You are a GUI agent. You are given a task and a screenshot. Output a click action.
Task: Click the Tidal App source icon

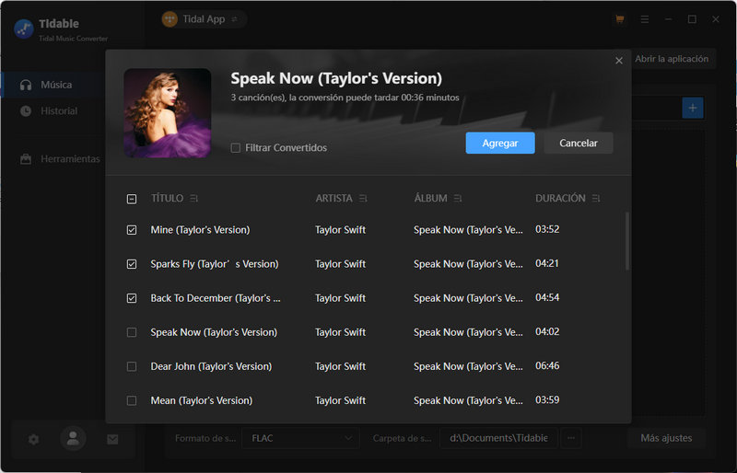coord(170,19)
